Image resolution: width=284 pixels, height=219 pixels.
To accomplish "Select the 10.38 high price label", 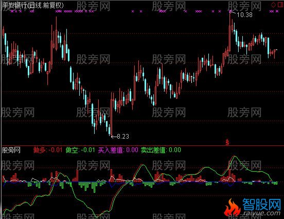I will point(244,15).
